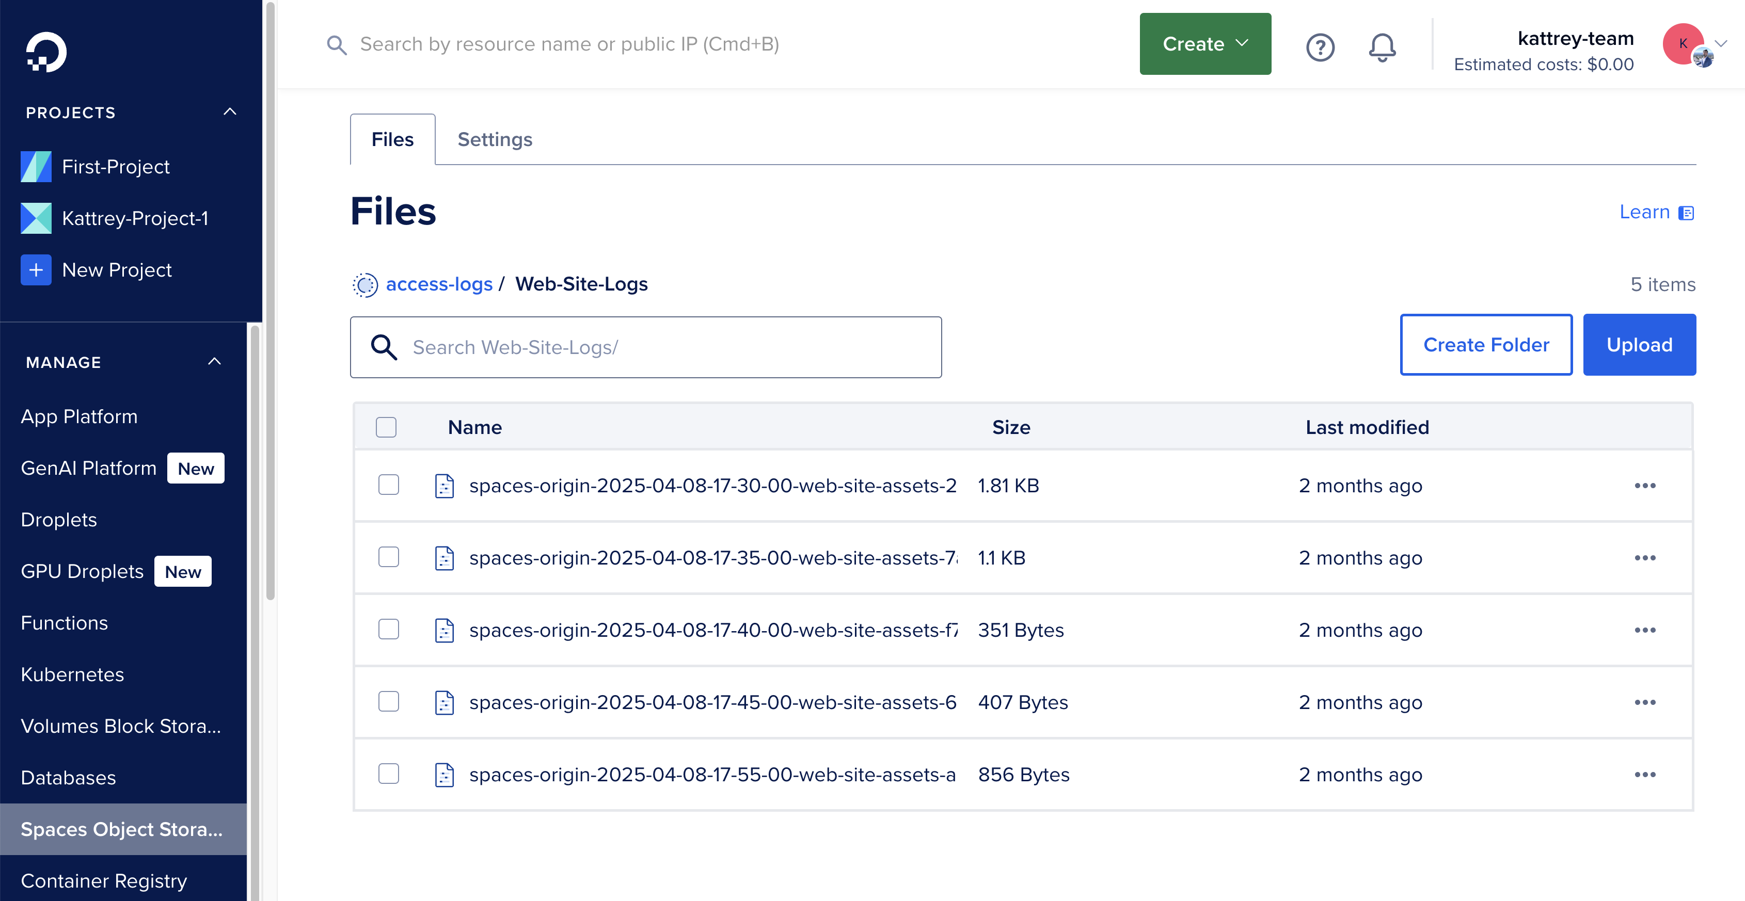Select Spaces Object Storage in the sidebar
The width and height of the screenshot is (1745, 901).
coord(122,829)
